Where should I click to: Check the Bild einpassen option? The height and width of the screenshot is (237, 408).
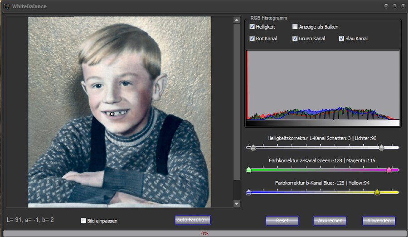pos(83,221)
